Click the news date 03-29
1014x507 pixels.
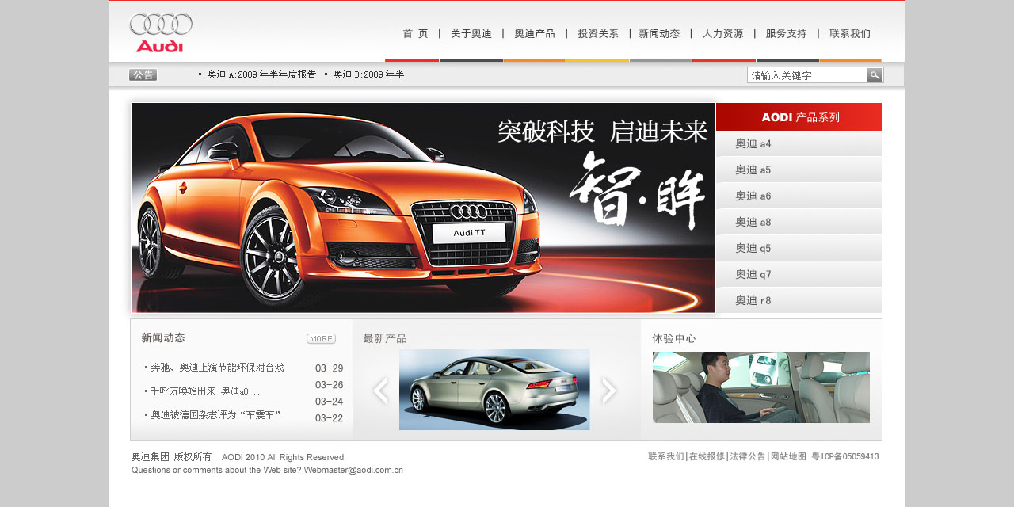[330, 368]
